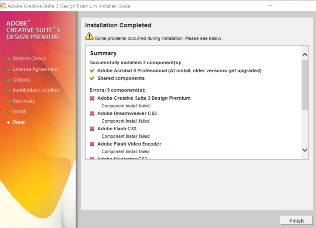Click 'Component install failed' under Creative Suite 3
The height and width of the screenshot is (228, 316).
point(126,106)
